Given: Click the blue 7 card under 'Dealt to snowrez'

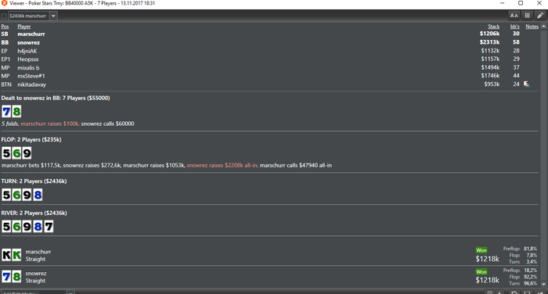Looking at the screenshot, I should click(x=6, y=112).
